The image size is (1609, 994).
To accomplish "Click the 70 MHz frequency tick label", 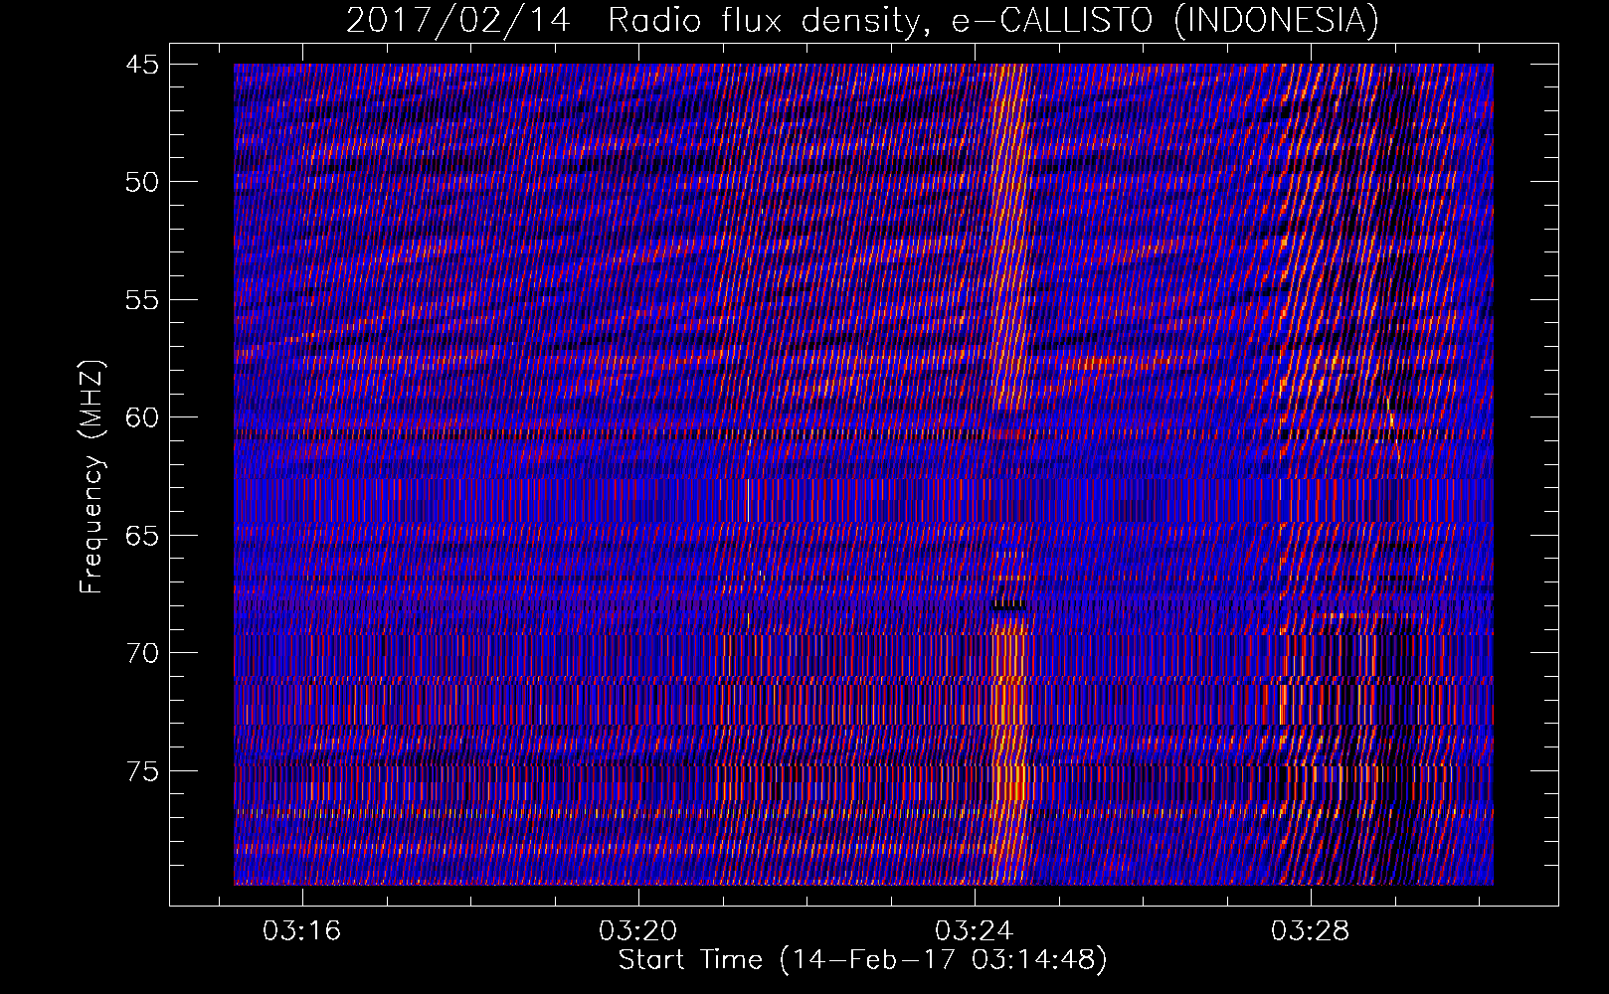I will (142, 653).
